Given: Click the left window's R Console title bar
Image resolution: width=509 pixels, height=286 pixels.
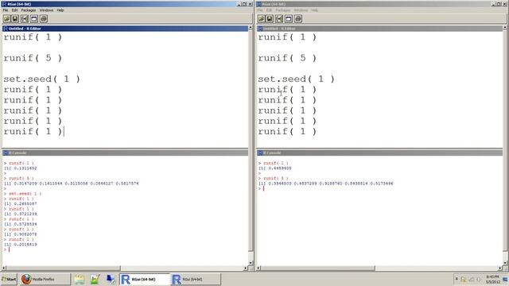Looking at the screenshot, I should pyautogui.click(x=125, y=153).
